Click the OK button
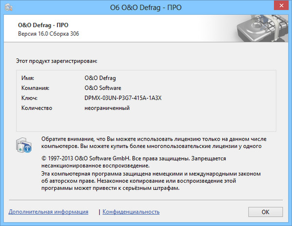 tap(265, 212)
